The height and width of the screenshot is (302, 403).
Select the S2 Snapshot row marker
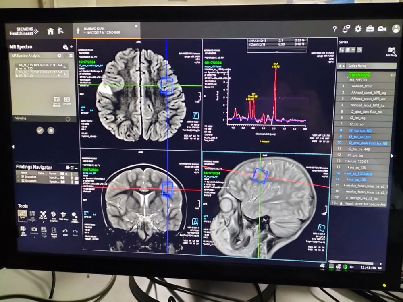[x=18, y=181]
